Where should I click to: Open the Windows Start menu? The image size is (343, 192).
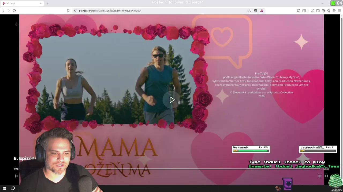coord(4,189)
